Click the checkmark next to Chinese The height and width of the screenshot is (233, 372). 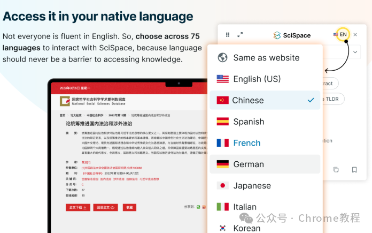pos(311,100)
